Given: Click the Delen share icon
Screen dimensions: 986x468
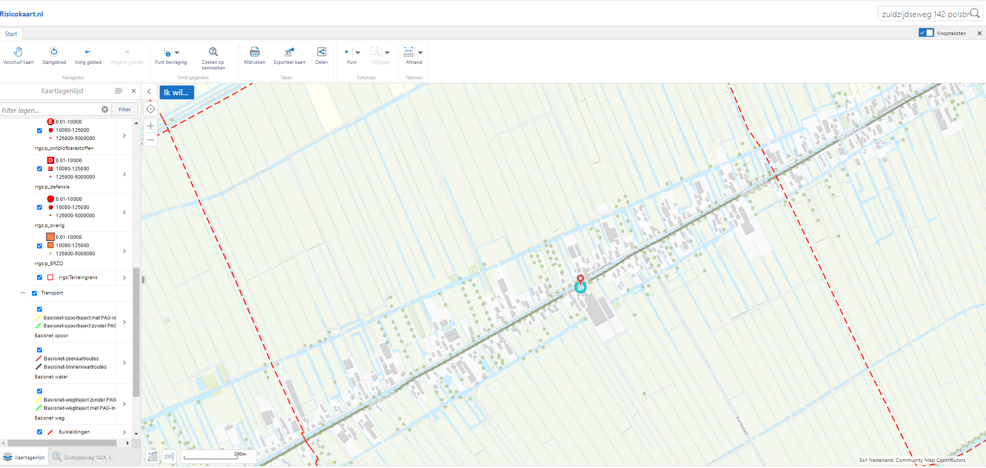Looking at the screenshot, I should 321,52.
